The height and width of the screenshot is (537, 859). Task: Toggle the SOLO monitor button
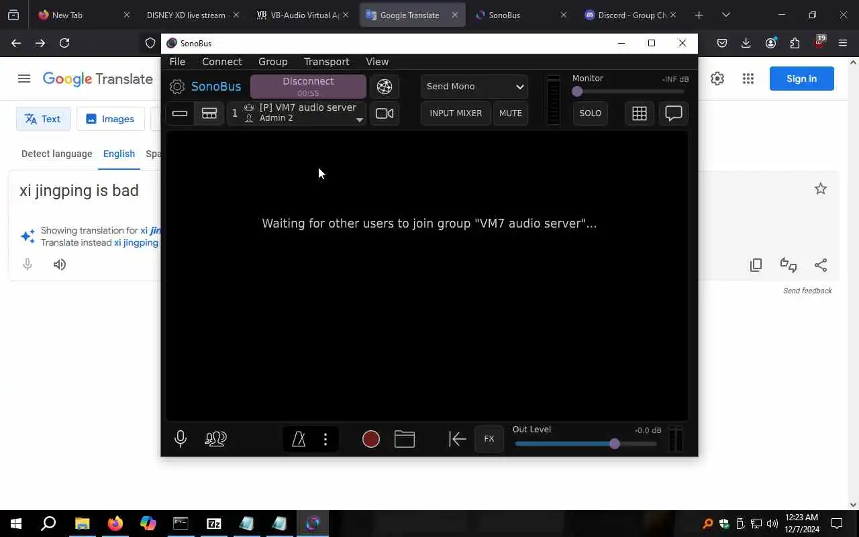point(591,113)
